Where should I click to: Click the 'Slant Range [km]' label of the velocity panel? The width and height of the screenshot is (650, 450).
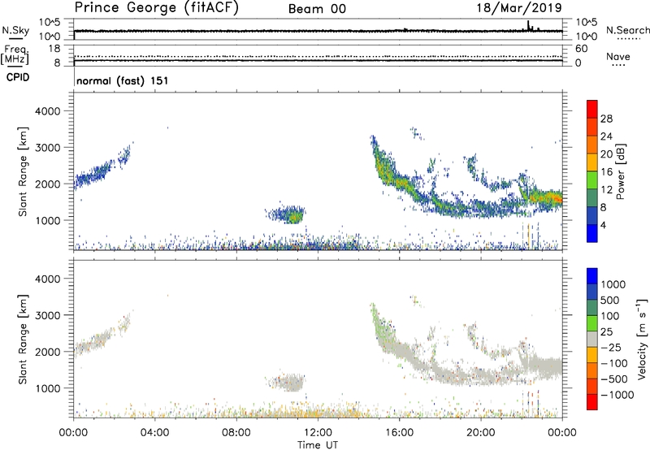(x=23, y=340)
